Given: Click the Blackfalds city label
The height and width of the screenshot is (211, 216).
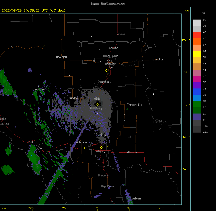Looking at the screenshot, I should coord(111,56).
